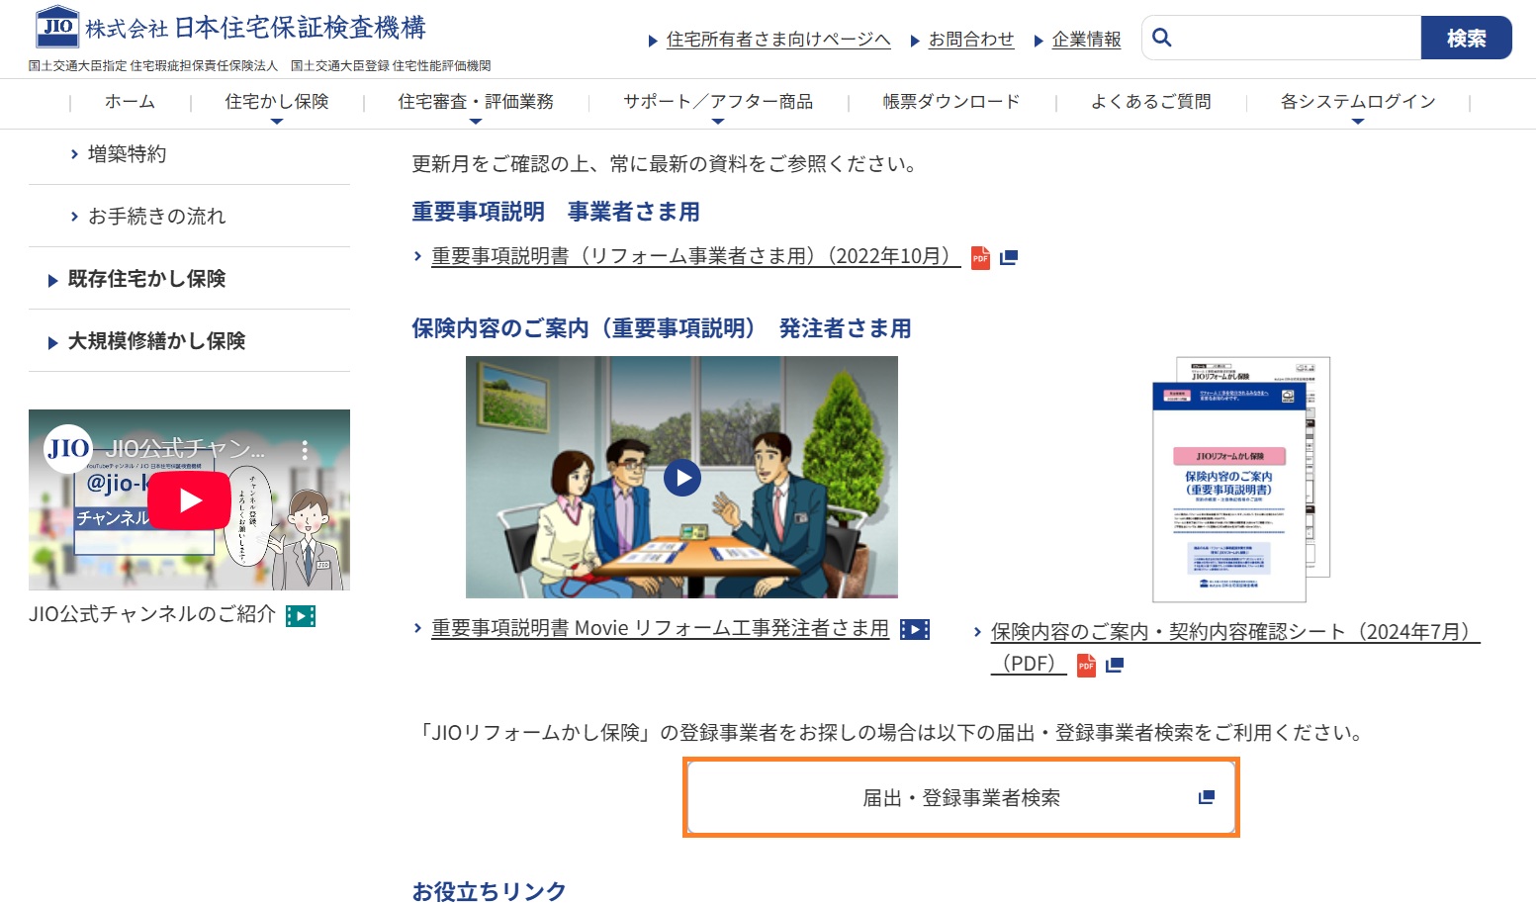Click JIO channel avatar in YouTube embed
This screenshot has width=1536, height=904.
click(x=68, y=448)
